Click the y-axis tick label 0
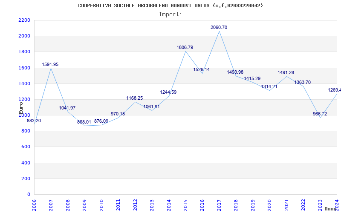This screenshot has width=341, height=213. pos(29,195)
